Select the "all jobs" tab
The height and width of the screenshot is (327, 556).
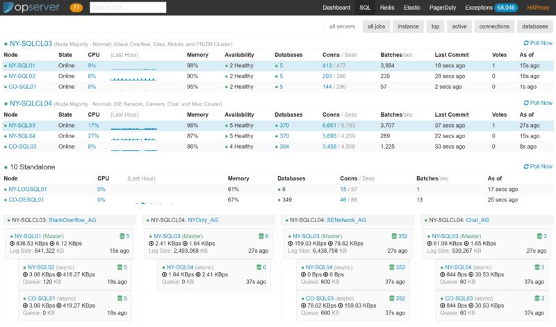click(375, 26)
